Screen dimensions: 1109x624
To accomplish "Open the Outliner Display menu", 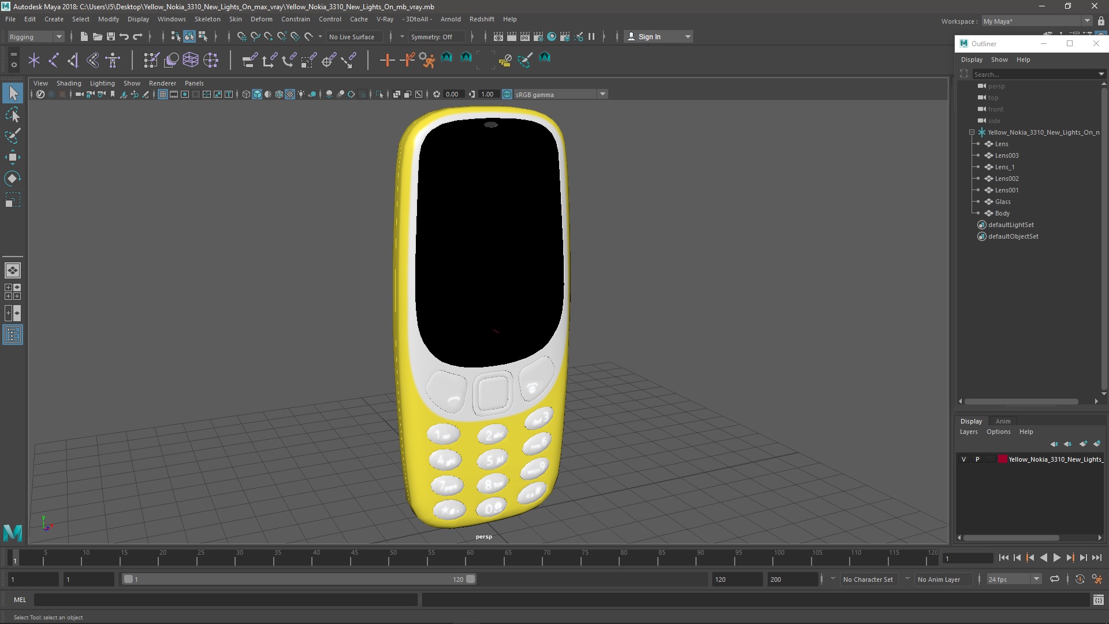I will click(x=972, y=60).
